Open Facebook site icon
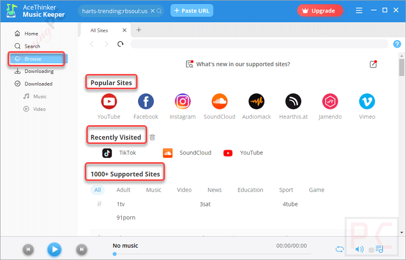 point(146,101)
